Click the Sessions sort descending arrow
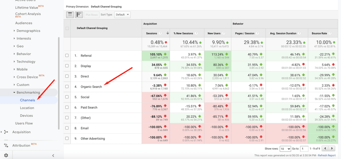 tap(167, 33)
